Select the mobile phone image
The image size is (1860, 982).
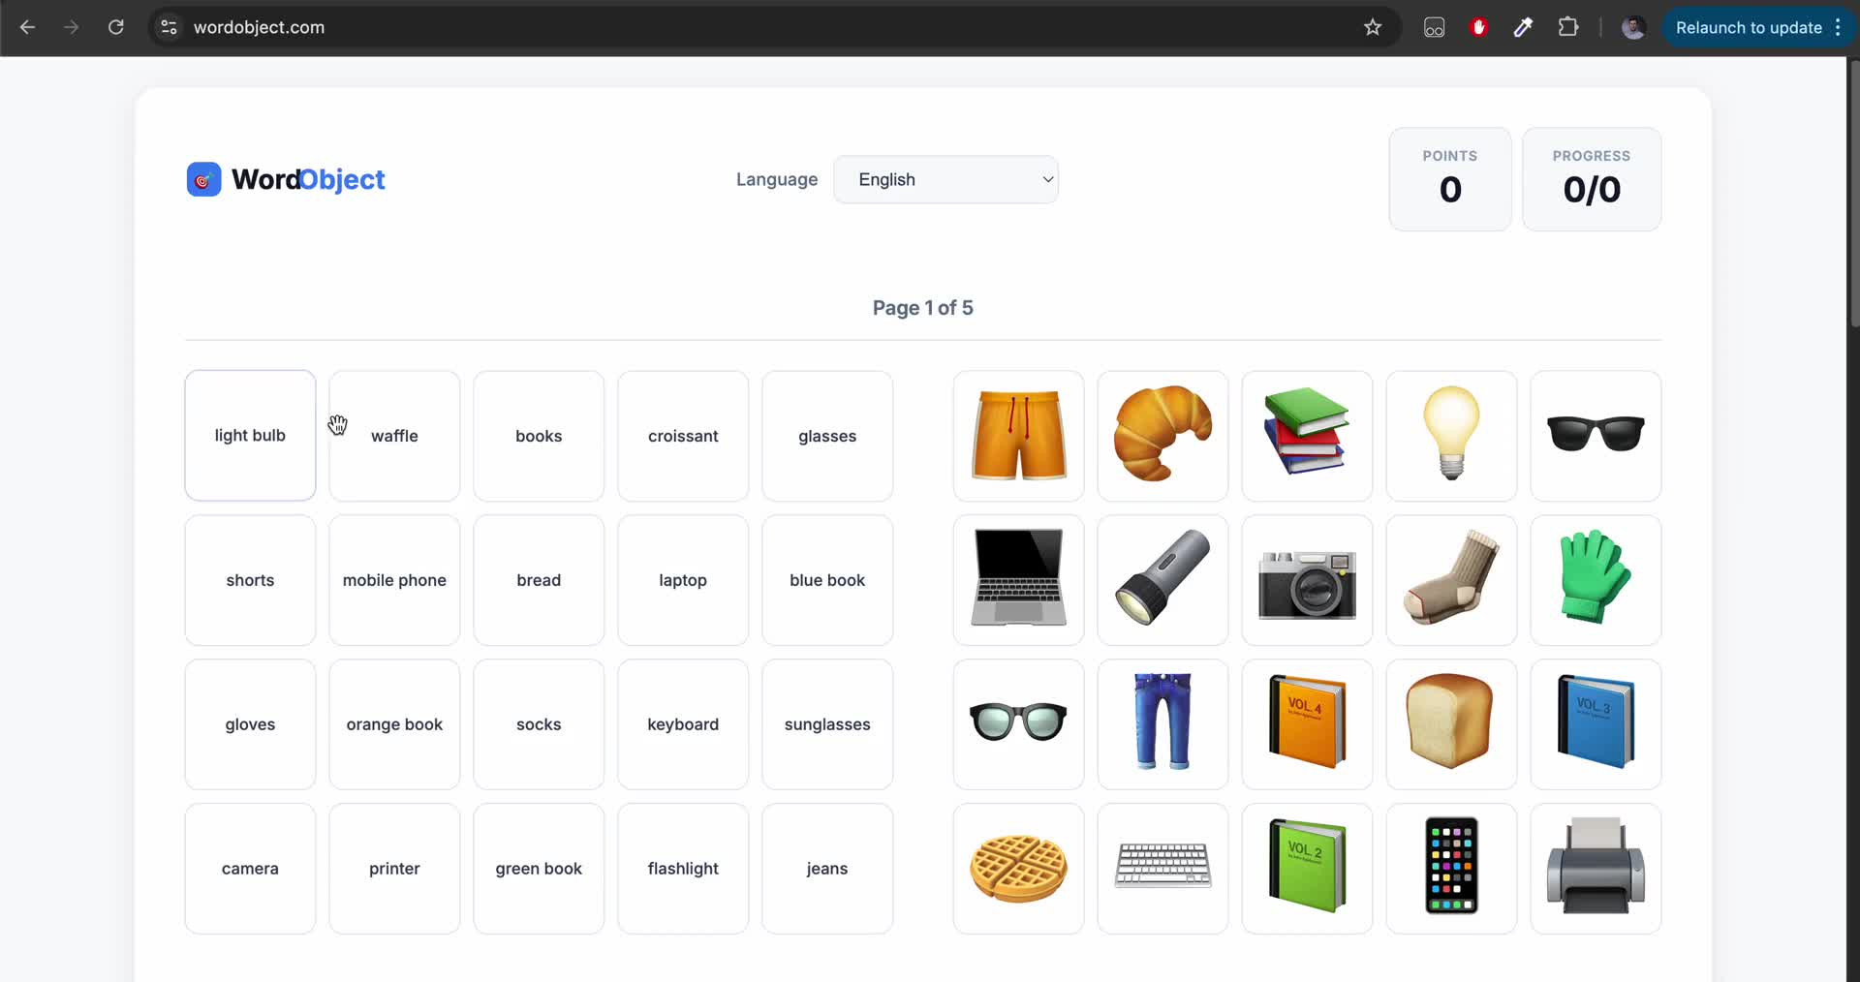[x=1451, y=869]
